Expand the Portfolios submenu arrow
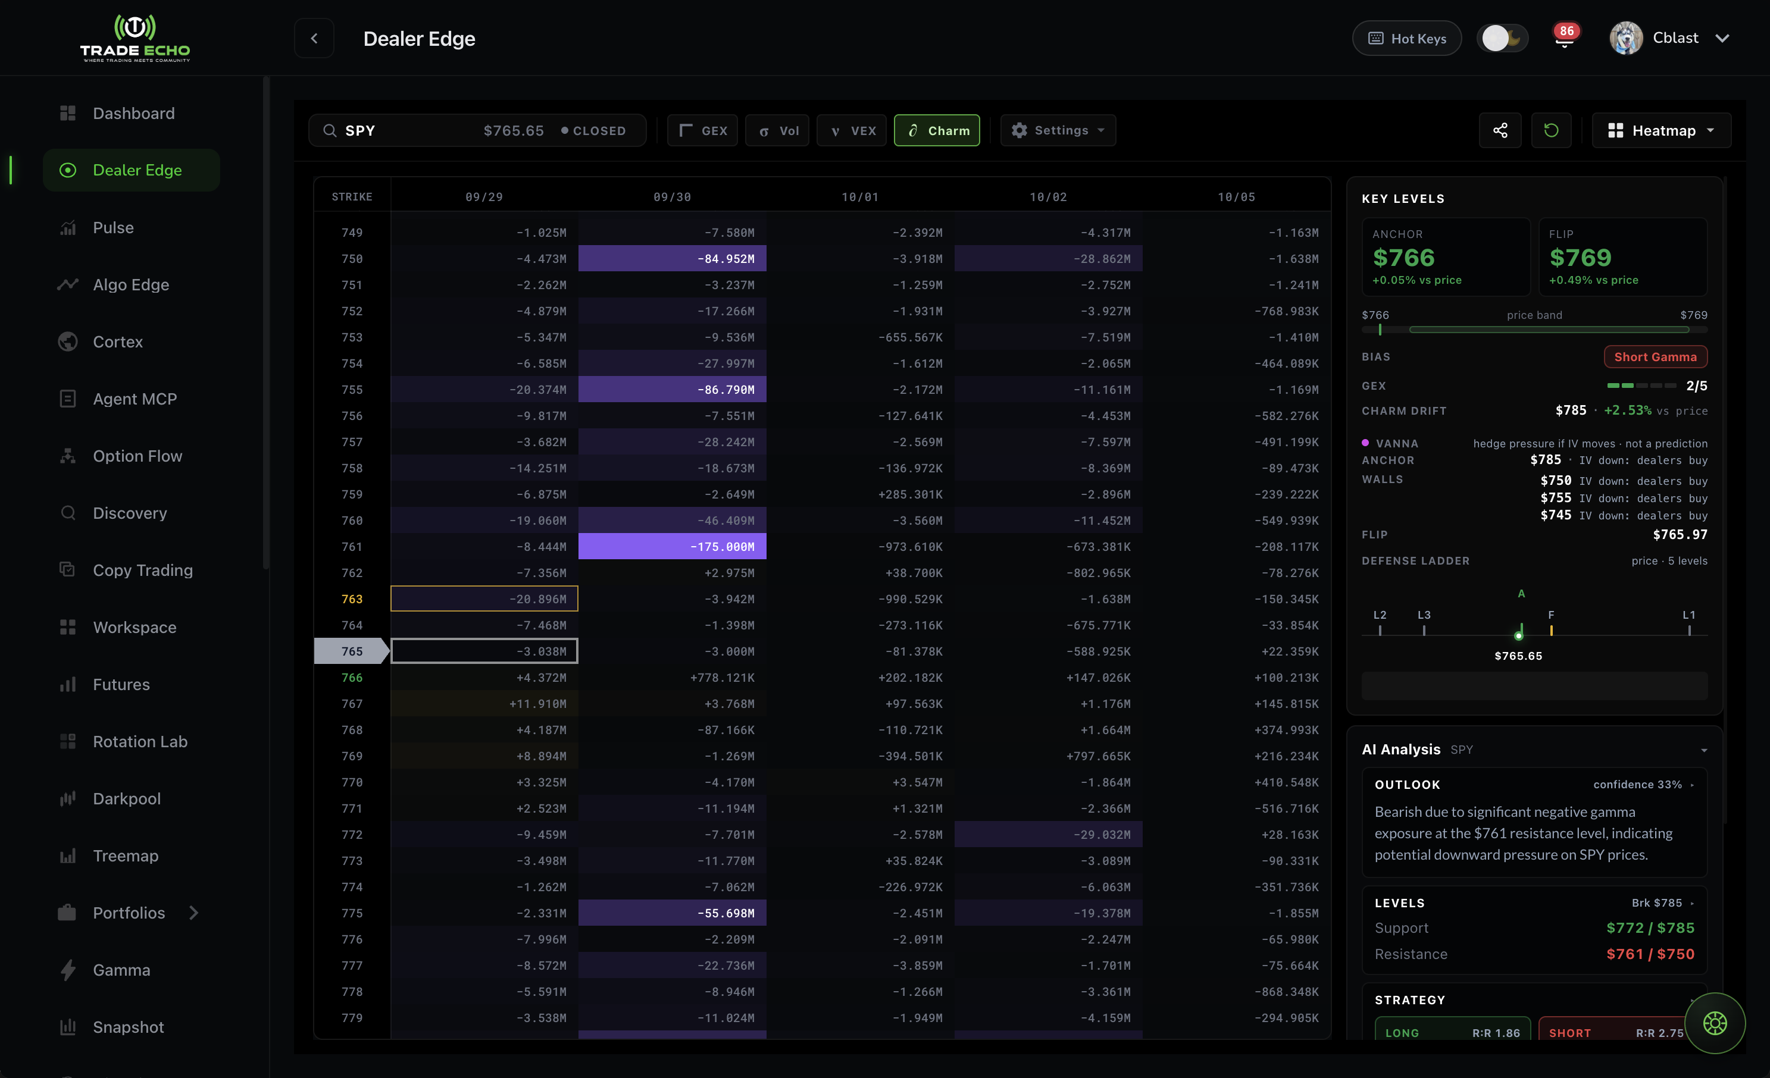The height and width of the screenshot is (1078, 1770). click(193, 913)
